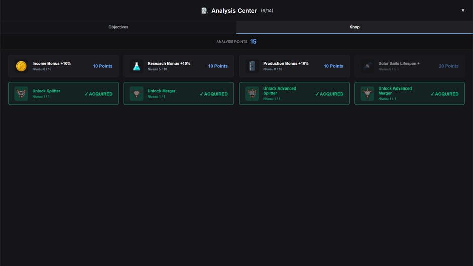Click 'Niveau 5 / 10' under Research Bonus
Screen dimensions: 473x266
[x=157, y=69]
